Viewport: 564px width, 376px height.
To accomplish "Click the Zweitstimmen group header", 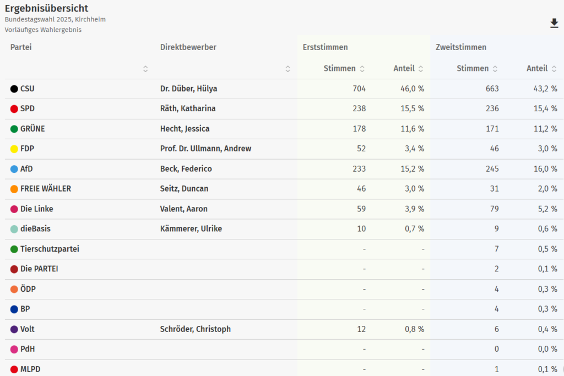I will point(461,47).
